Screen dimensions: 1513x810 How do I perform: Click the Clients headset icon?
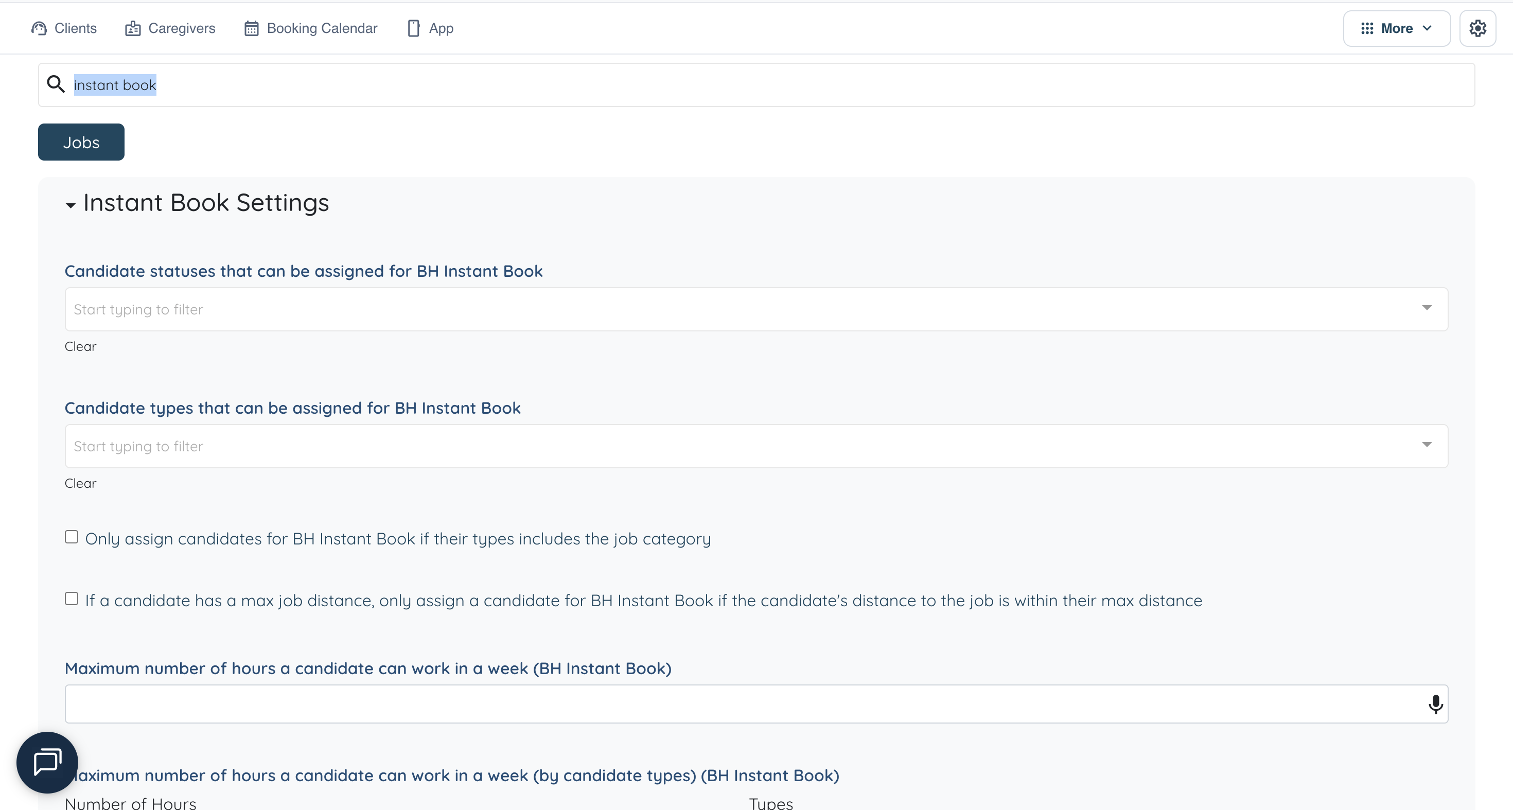39,28
